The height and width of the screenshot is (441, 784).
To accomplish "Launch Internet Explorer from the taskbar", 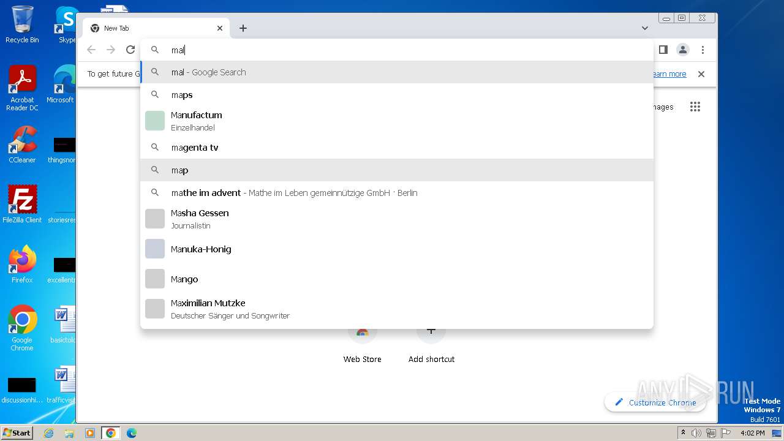I will [x=48, y=433].
